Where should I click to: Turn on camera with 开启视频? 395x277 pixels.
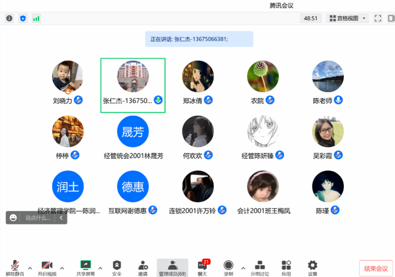pyautogui.click(x=47, y=268)
